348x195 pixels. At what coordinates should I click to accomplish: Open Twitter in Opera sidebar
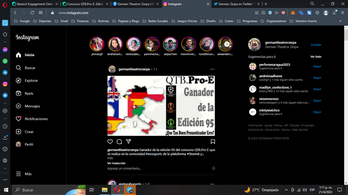click(x=5, y=95)
